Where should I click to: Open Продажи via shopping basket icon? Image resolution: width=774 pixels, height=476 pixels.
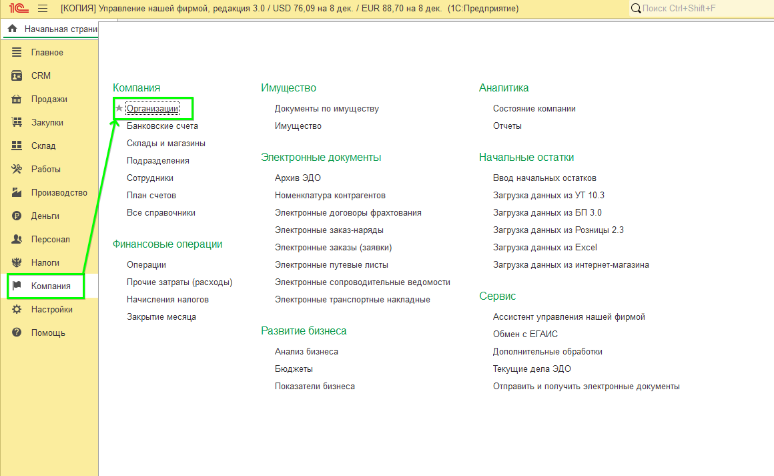point(17,99)
